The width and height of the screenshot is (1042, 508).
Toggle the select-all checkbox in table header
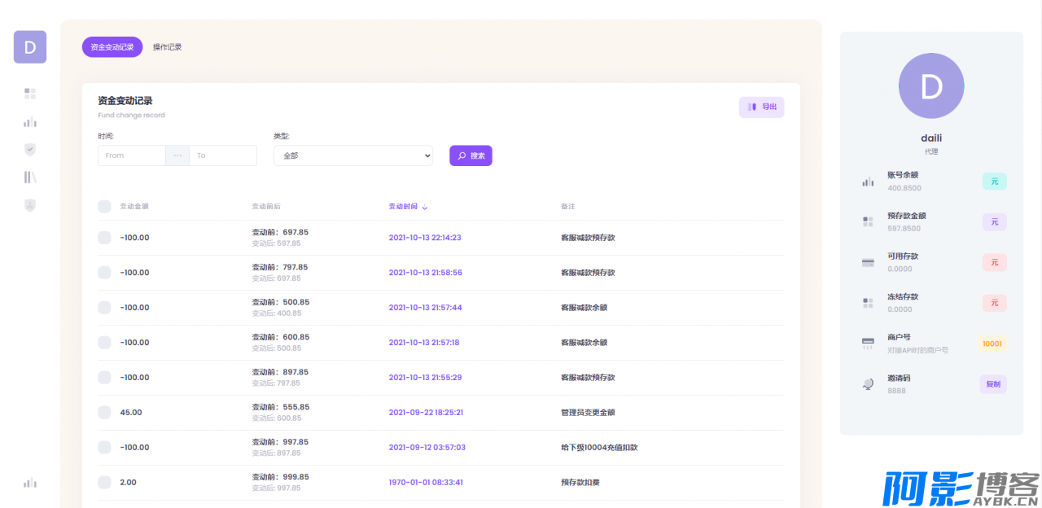pyautogui.click(x=104, y=207)
